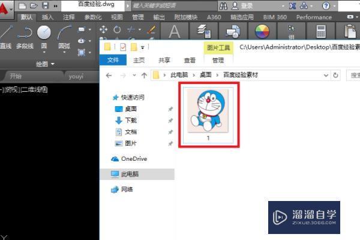This screenshot has height=240, width=360.
Task: Click the Move tool icon in AutoCAD
Action: point(103,29)
